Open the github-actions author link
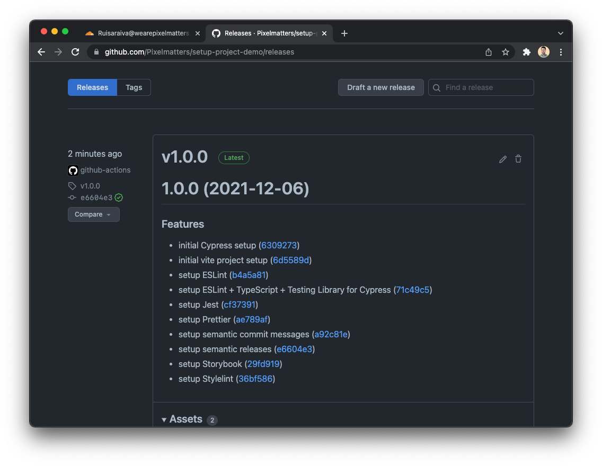The image size is (602, 466). pyautogui.click(x=105, y=170)
